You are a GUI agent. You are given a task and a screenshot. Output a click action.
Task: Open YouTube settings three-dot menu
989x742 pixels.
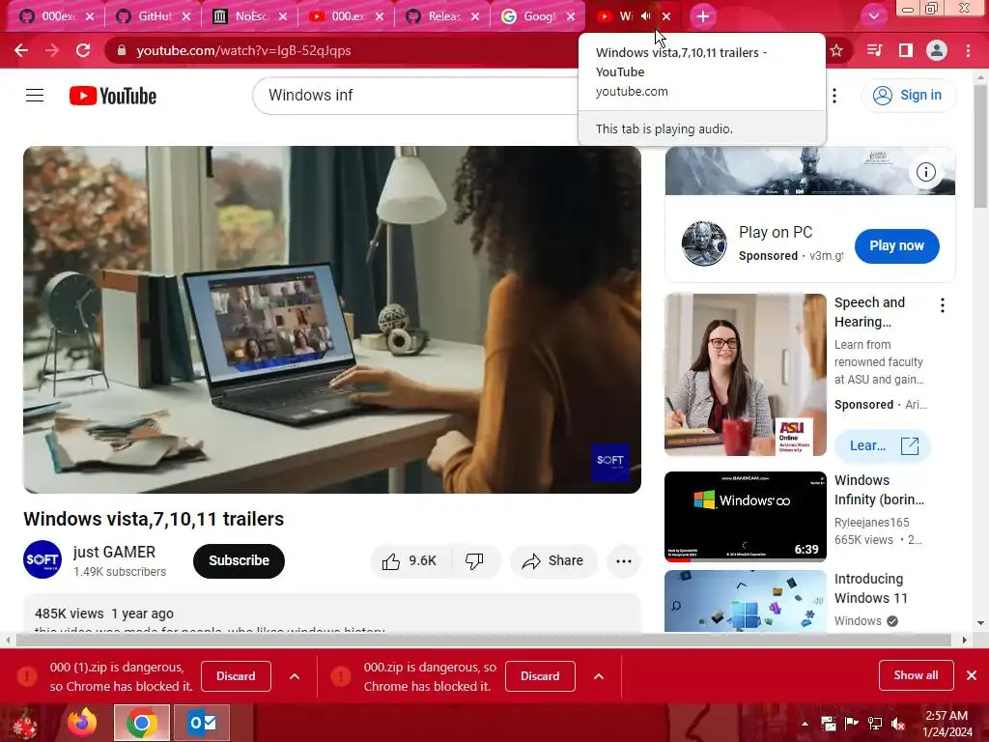(834, 96)
